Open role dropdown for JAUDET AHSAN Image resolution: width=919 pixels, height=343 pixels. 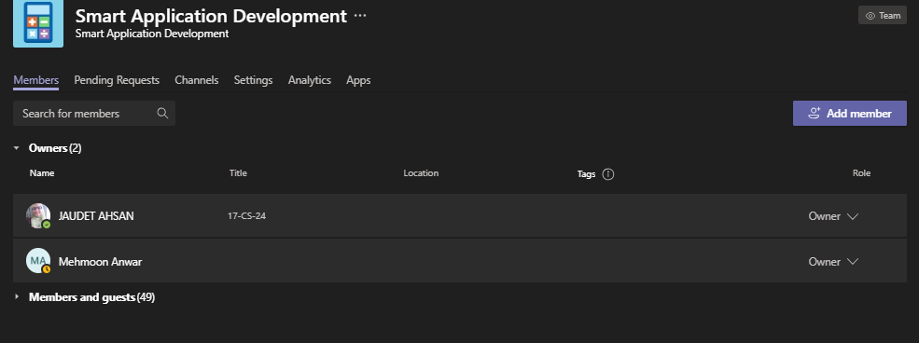pyautogui.click(x=833, y=216)
